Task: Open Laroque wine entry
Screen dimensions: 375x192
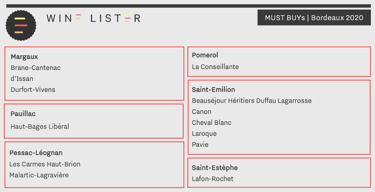Action: pyautogui.click(x=204, y=134)
